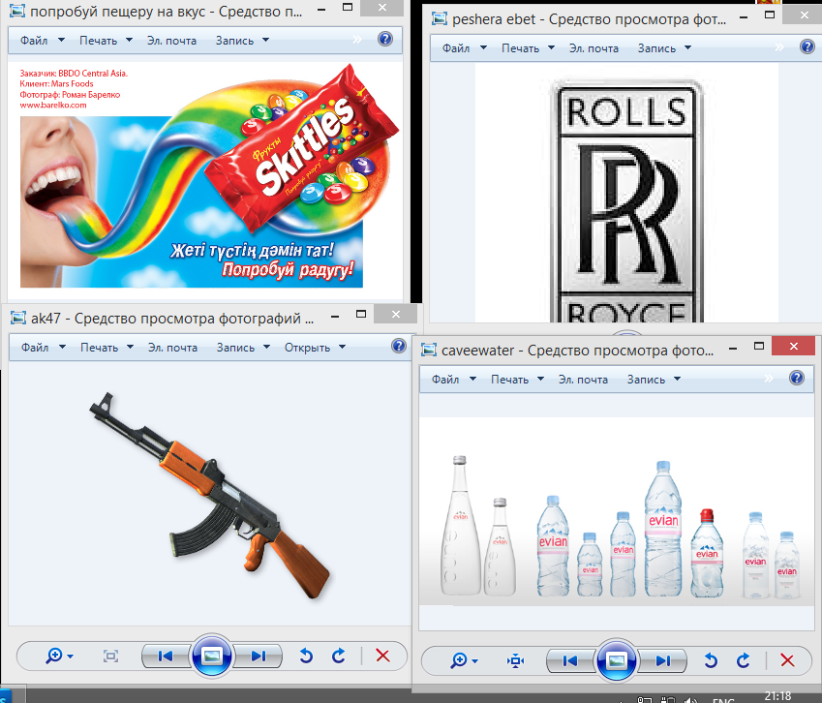
Task: Open Печать menu in Skittles photo window
Action: 106,41
